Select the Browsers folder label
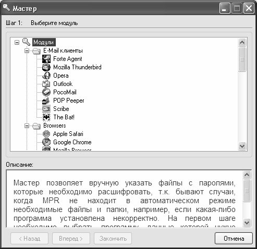 tap(55, 126)
